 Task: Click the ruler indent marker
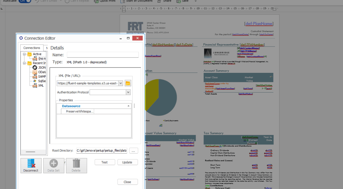tap(124, 9)
